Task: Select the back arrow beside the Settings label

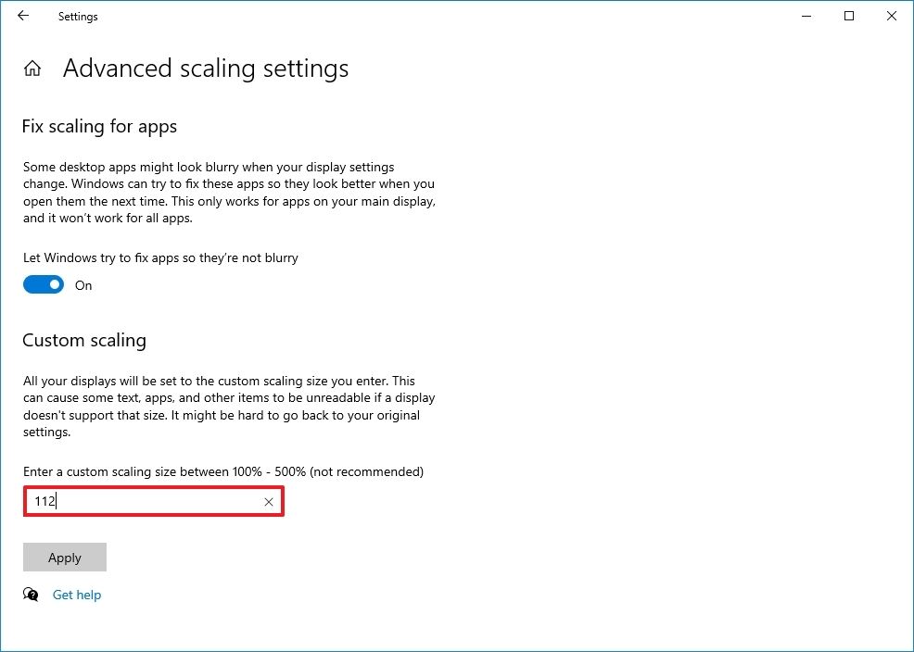Action: click(x=22, y=16)
